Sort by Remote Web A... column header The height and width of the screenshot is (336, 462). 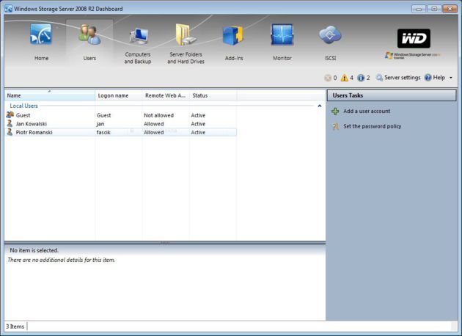click(166, 95)
